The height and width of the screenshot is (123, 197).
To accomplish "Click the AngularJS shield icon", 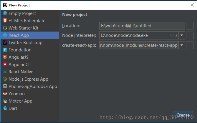I will 5,57.
